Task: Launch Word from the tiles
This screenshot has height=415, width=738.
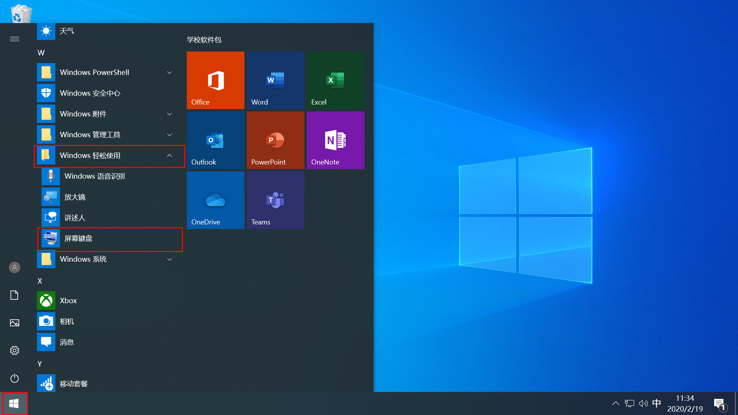Action: point(276,80)
